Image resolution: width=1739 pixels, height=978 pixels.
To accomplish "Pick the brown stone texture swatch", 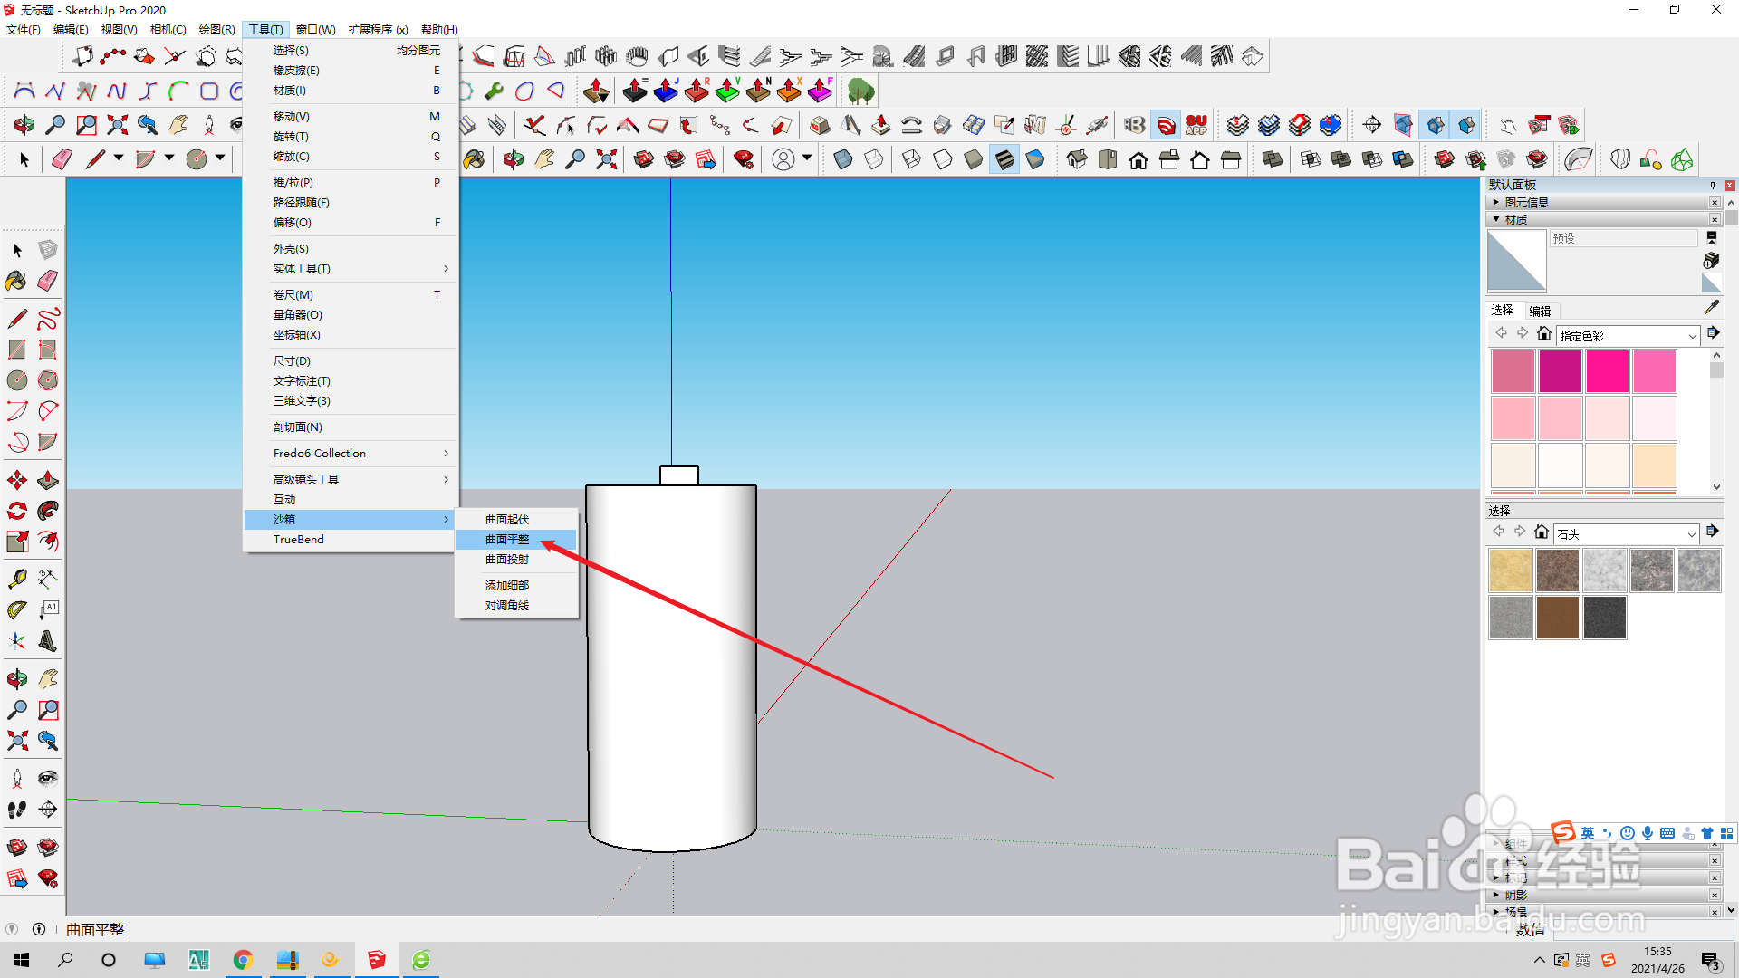I will click(1557, 618).
